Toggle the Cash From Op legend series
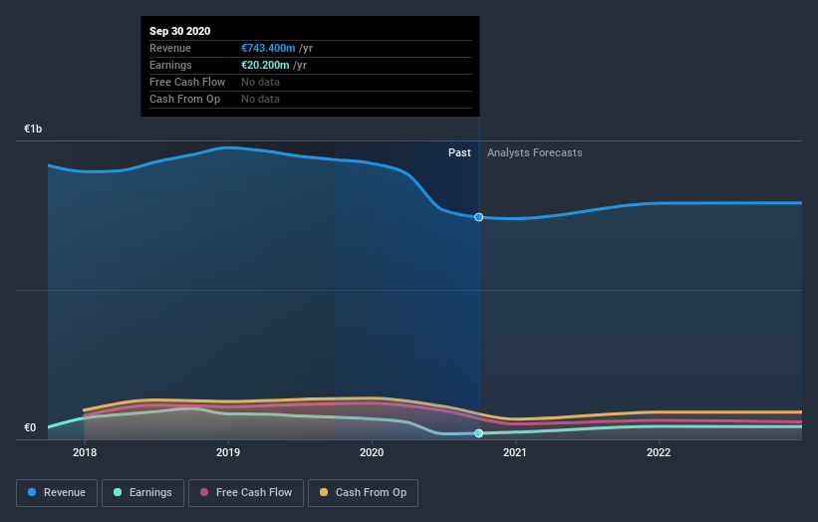 point(363,493)
